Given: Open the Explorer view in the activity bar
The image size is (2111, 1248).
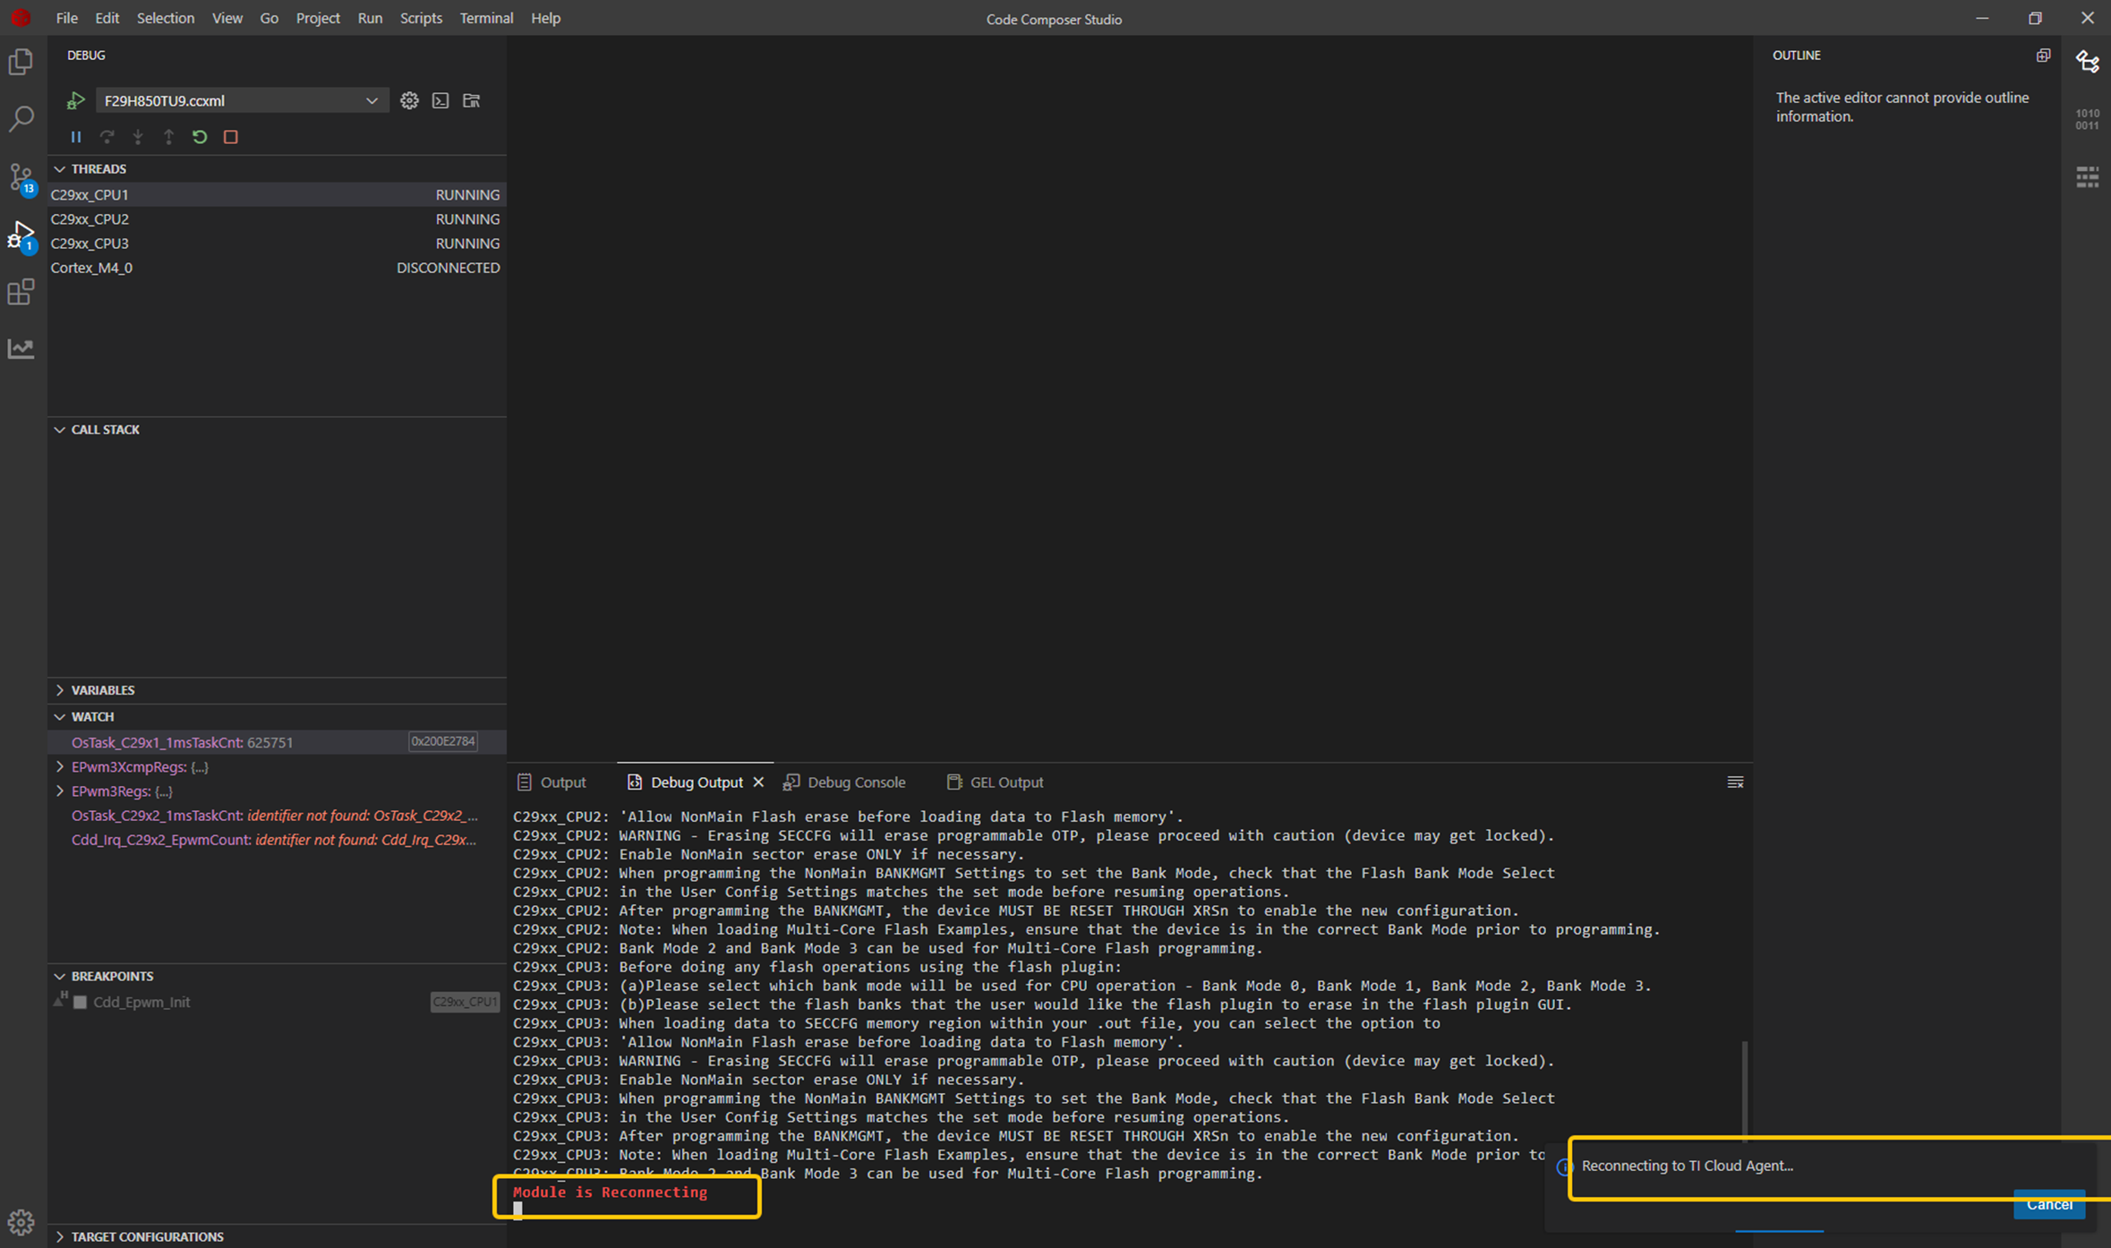Looking at the screenshot, I should click(x=21, y=62).
